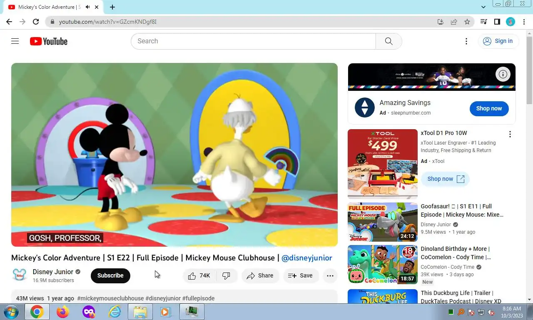Open This Duckburg Life Trailer title

(x=461, y=297)
